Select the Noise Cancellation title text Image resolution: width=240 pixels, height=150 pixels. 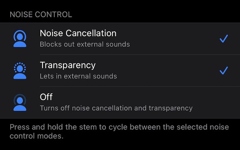[78, 33]
